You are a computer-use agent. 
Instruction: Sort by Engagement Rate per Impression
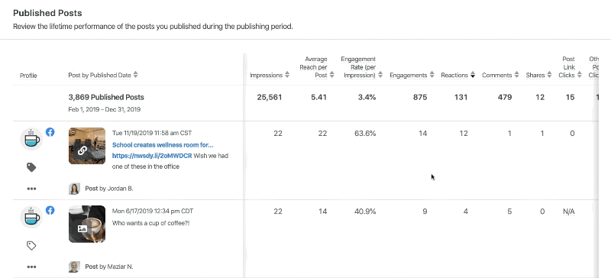pyautogui.click(x=360, y=67)
